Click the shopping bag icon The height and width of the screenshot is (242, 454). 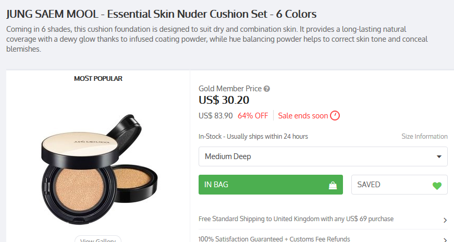point(333,185)
